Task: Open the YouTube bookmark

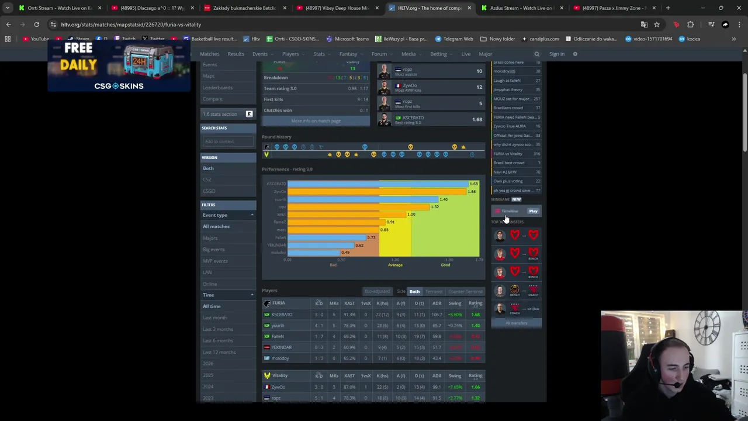Action: [36, 39]
